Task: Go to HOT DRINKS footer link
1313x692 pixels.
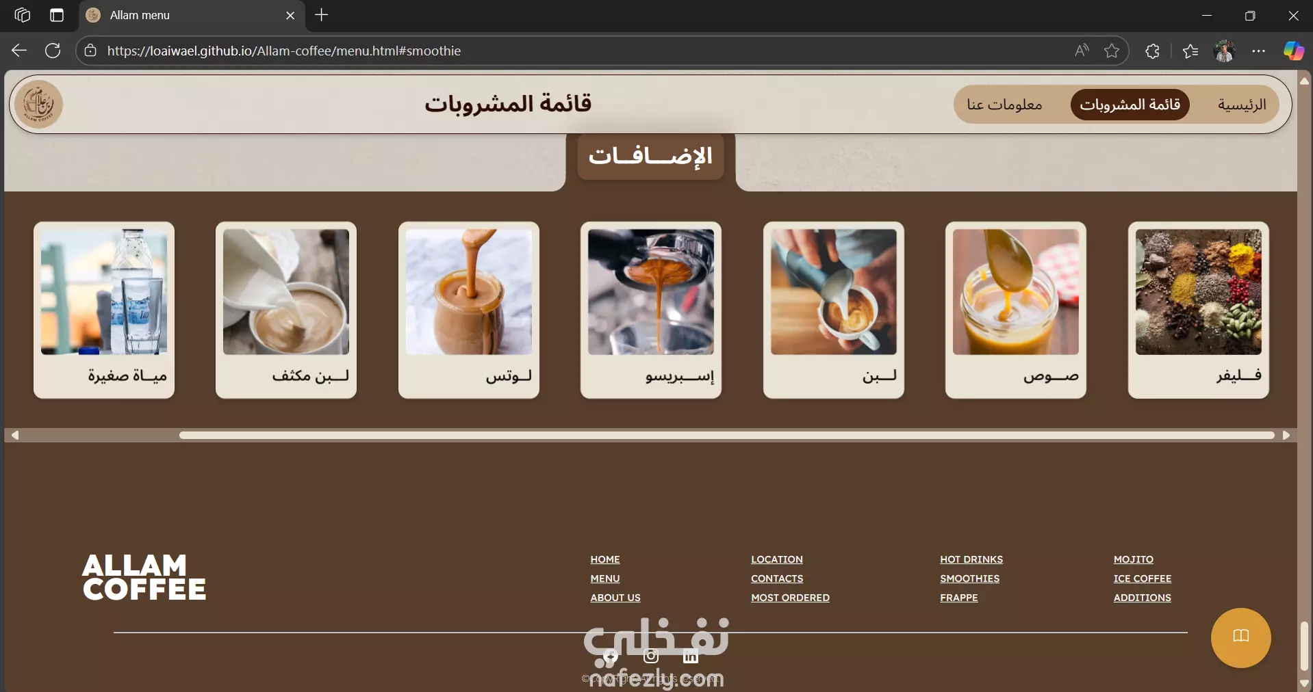Action: 971,559
